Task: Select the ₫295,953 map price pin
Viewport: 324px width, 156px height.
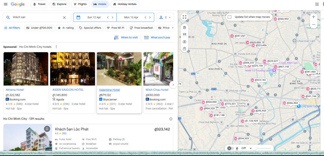Action: click(259, 111)
